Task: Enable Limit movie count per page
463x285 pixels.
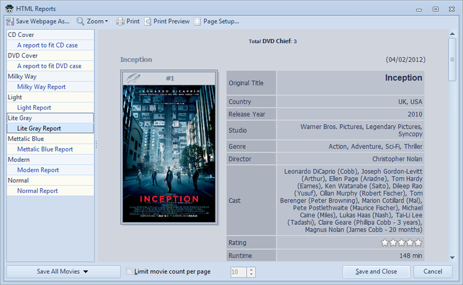Action: [130, 272]
